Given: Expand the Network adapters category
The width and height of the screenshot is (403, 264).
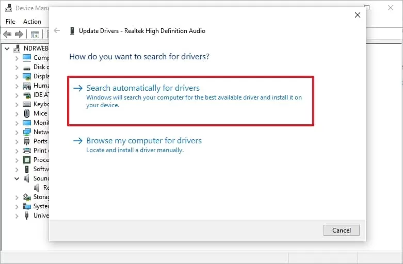Looking at the screenshot, I should tap(17, 132).
